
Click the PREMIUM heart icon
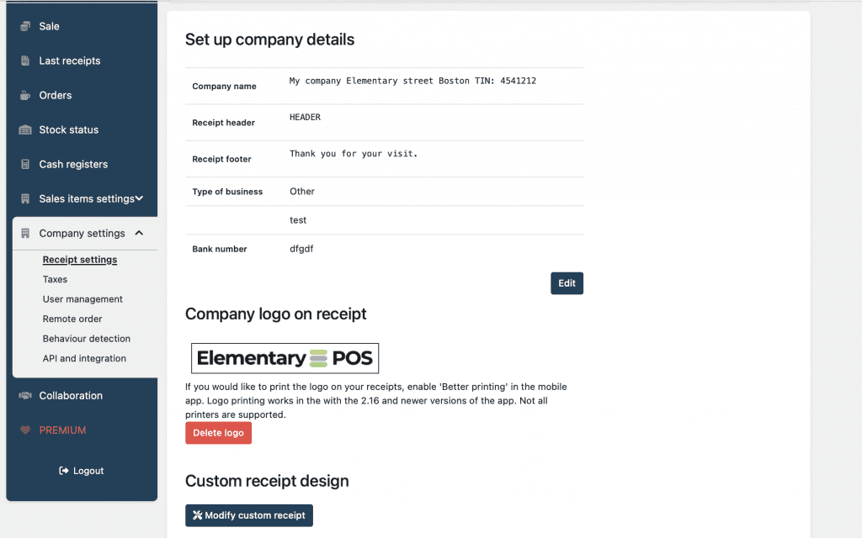click(x=25, y=430)
